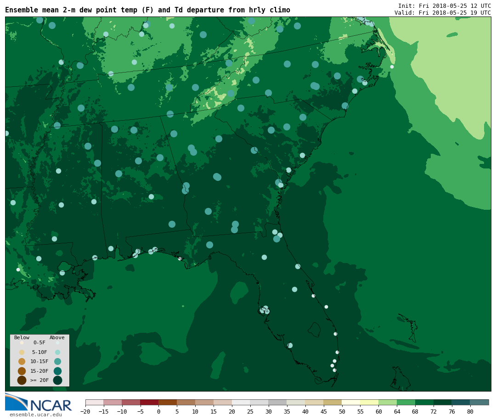Click the colorbar tick label '25'

[250, 411]
